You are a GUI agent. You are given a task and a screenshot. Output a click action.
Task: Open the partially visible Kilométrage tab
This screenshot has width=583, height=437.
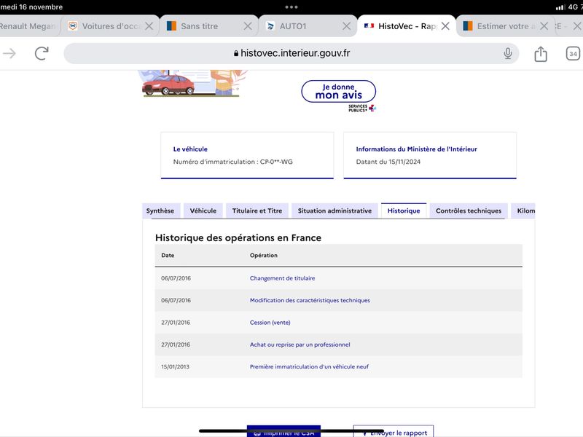[x=523, y=210]
